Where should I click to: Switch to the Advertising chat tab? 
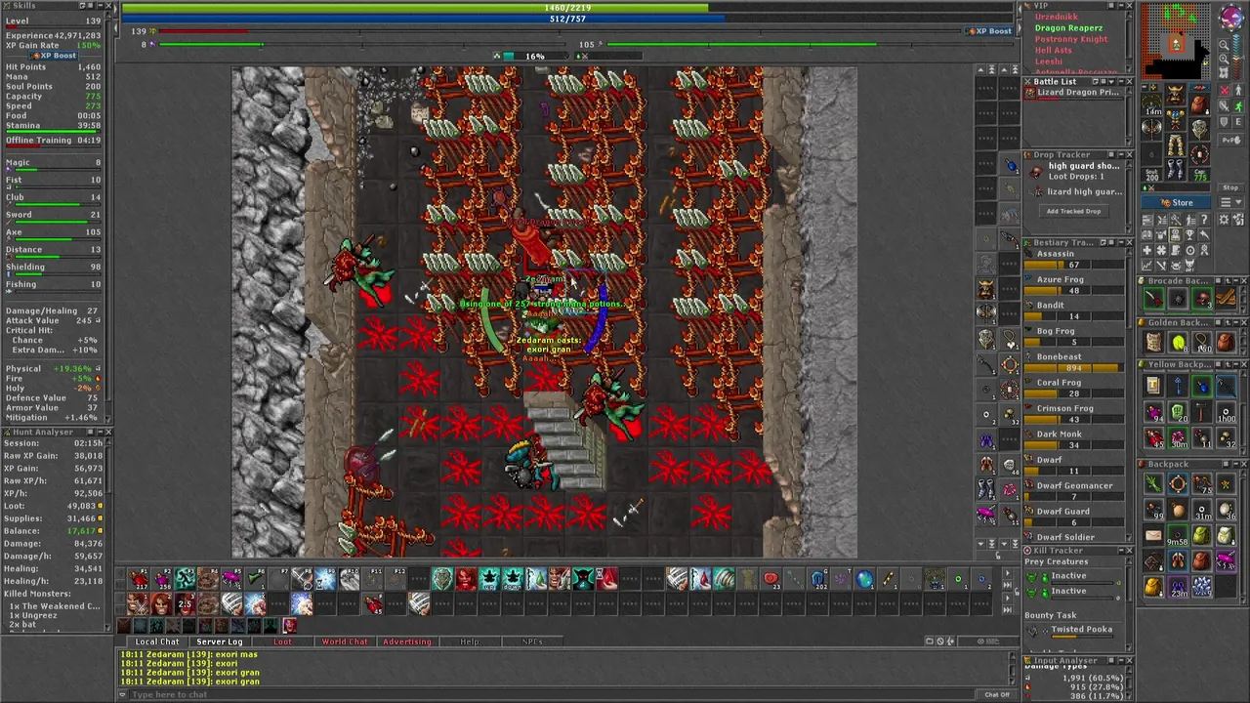pos(407,641)
